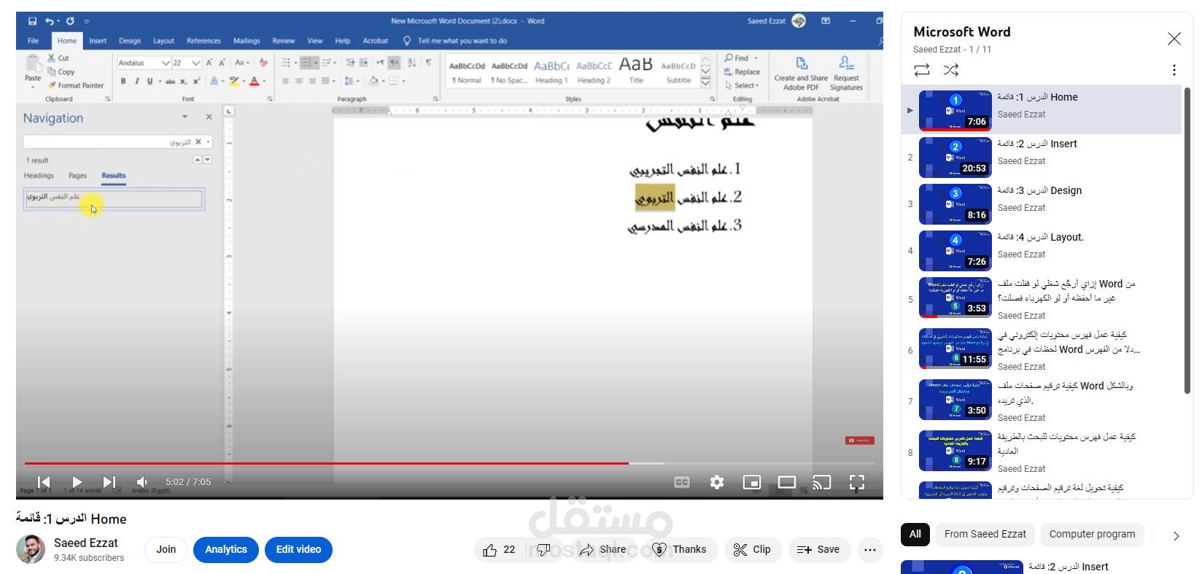Toggle Underline formatting in Word ribbon
The width and height of the screenshot is (1202, 574).
point(150,81)
